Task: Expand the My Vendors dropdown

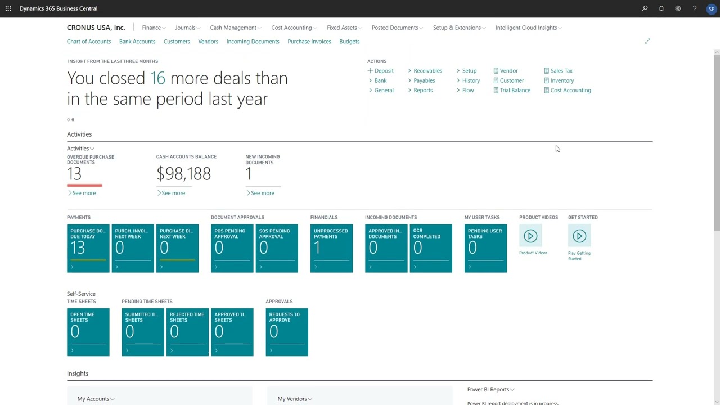Action: tap(295, 399)
